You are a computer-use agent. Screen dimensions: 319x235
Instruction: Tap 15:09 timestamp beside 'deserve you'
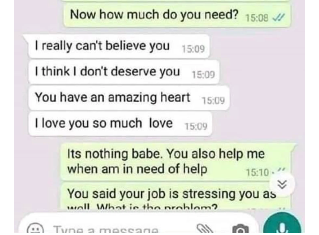(x=203, y=75)
